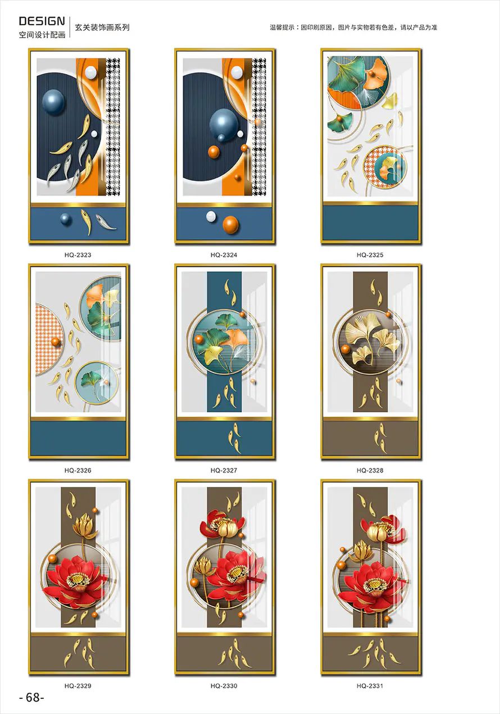Open the HQ-2325 ginkgo leaf artwork

point(371,146)
